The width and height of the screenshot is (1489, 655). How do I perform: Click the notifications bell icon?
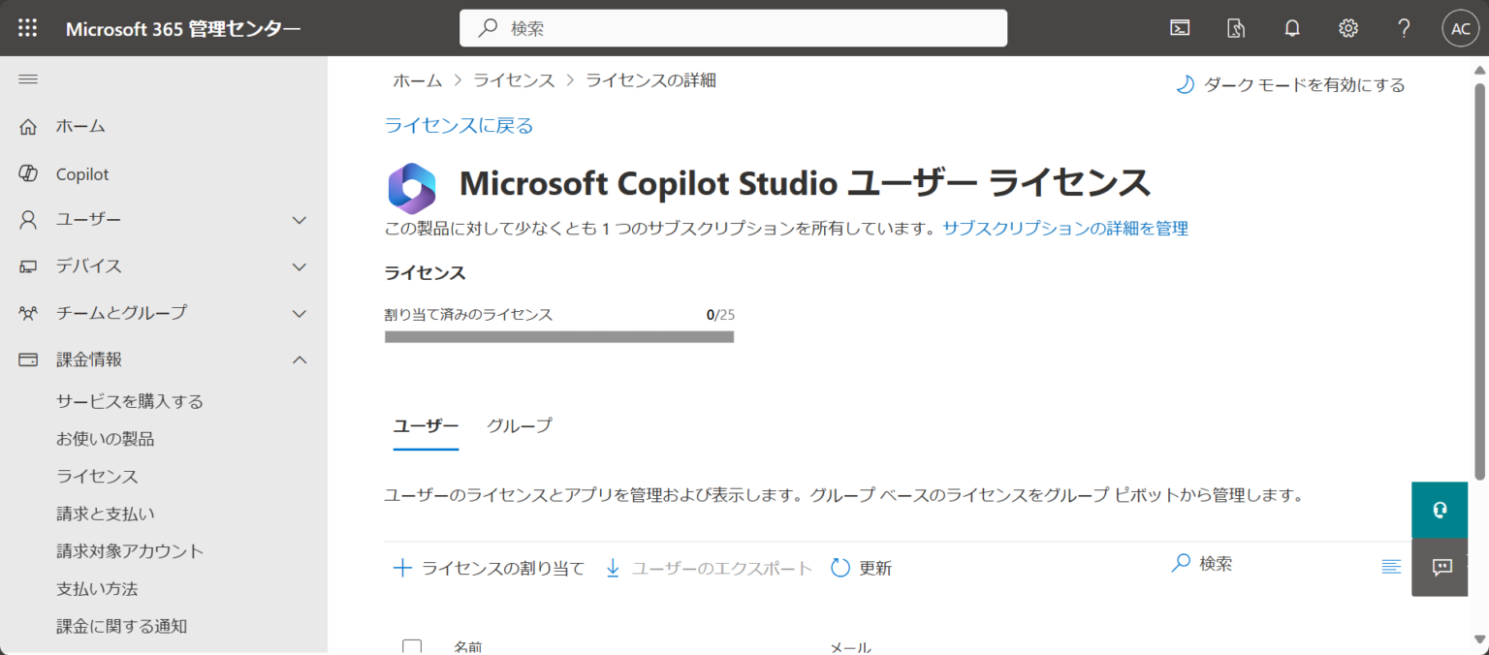click(x=1292, y=28)
